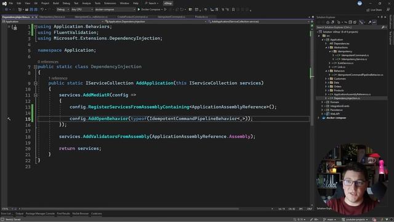Open the NuGet Browser tab
This screenshot has width=394, height=222.
(81, 214)
